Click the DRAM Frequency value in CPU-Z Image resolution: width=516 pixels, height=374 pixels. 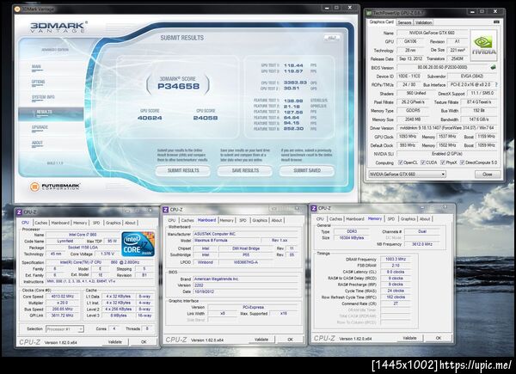(x=396, y=259)
